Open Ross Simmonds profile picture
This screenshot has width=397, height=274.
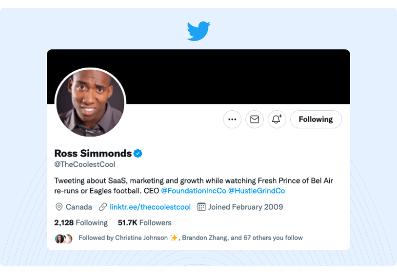(90, 103)
